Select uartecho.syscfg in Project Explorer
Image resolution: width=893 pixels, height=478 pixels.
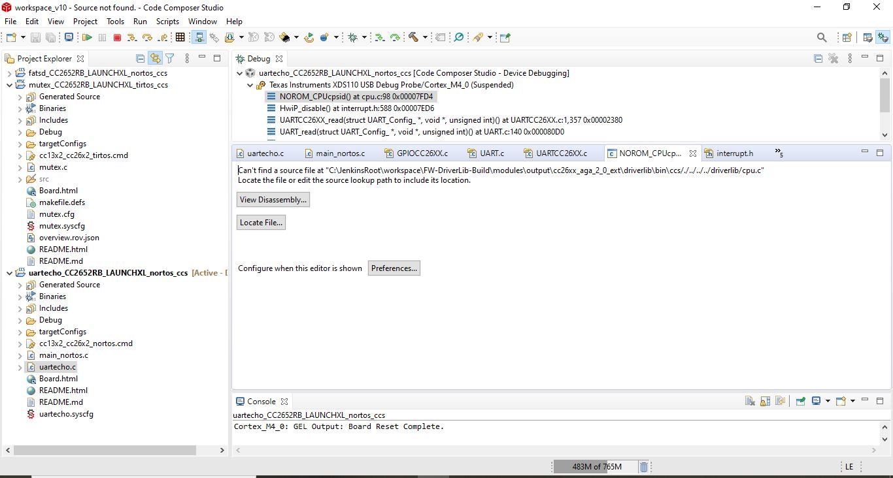click(x=66, y=414)
